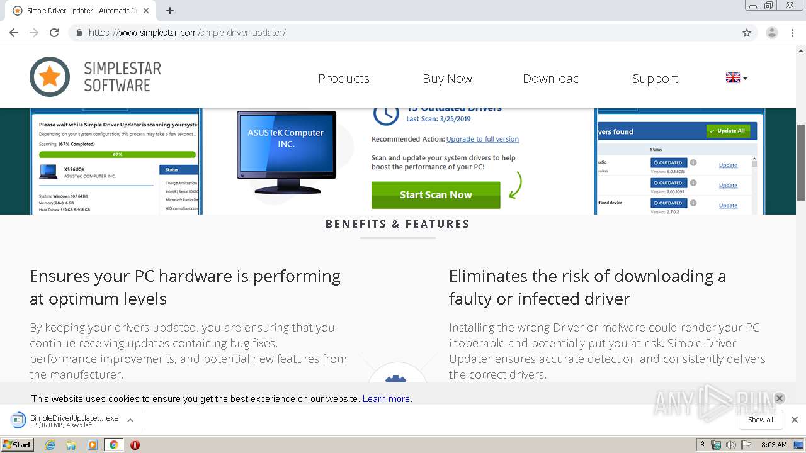Click the first Update link in driver list

click(728, 165)
